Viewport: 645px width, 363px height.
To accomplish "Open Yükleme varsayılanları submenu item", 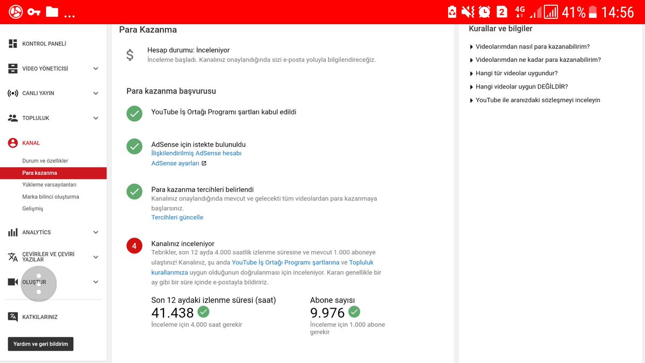I will (49, 184).
